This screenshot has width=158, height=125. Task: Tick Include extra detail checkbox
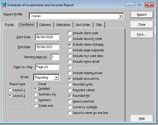[70, 62]
